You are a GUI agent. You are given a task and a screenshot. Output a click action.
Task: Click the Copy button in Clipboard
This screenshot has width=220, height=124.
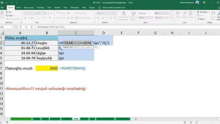click(x=9, y=15)
